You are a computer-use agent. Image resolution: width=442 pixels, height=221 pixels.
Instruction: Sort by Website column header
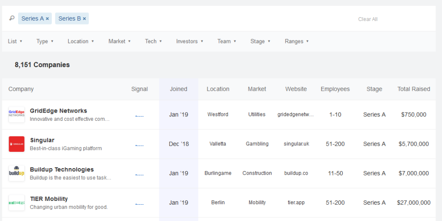(296, 89)
